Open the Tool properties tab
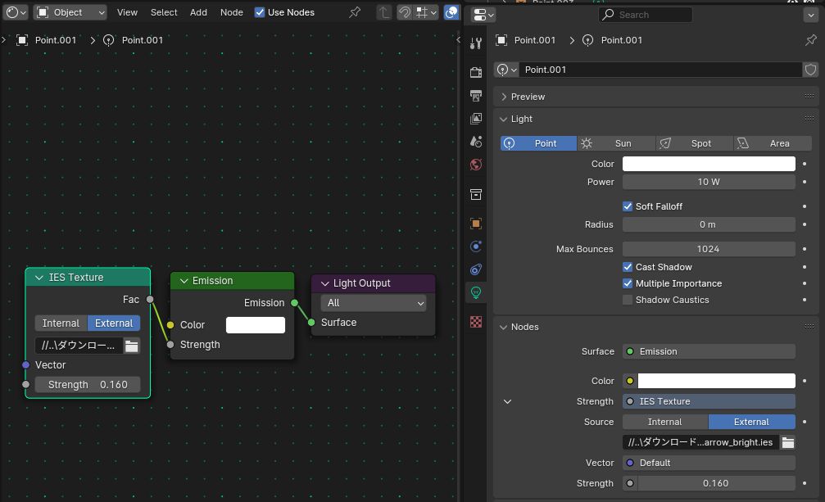This screenshot has width=825, height=502. click(x=476, y=43)
